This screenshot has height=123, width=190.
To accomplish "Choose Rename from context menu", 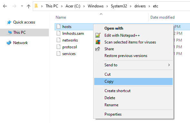I will 133,105.
